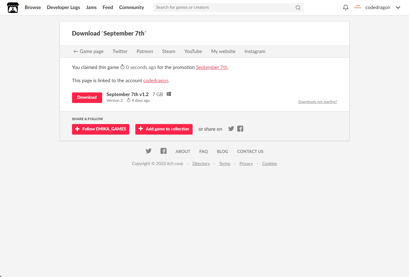Click the '0 seconds ago' claim time
Viewport: 409px width, 277px height.
pos(138,67)
